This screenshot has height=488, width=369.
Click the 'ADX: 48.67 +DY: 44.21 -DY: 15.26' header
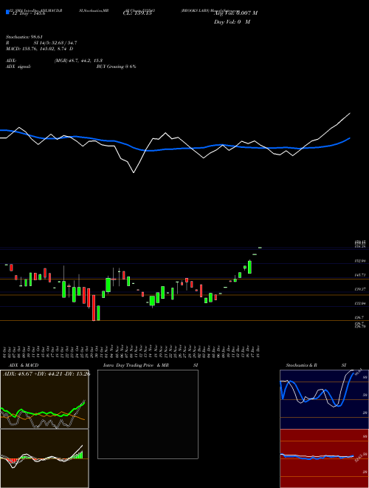coord(46,373)
